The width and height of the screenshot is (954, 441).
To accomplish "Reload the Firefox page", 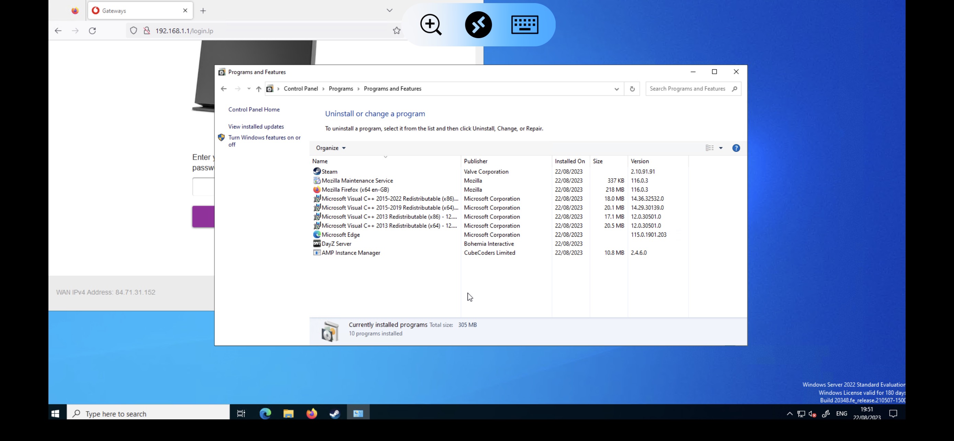I will click(x=93, y=31).
